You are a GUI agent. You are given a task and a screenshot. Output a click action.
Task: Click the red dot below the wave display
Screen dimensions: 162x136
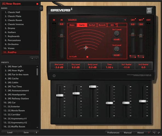pyautogui.click(x=87, y=57)
